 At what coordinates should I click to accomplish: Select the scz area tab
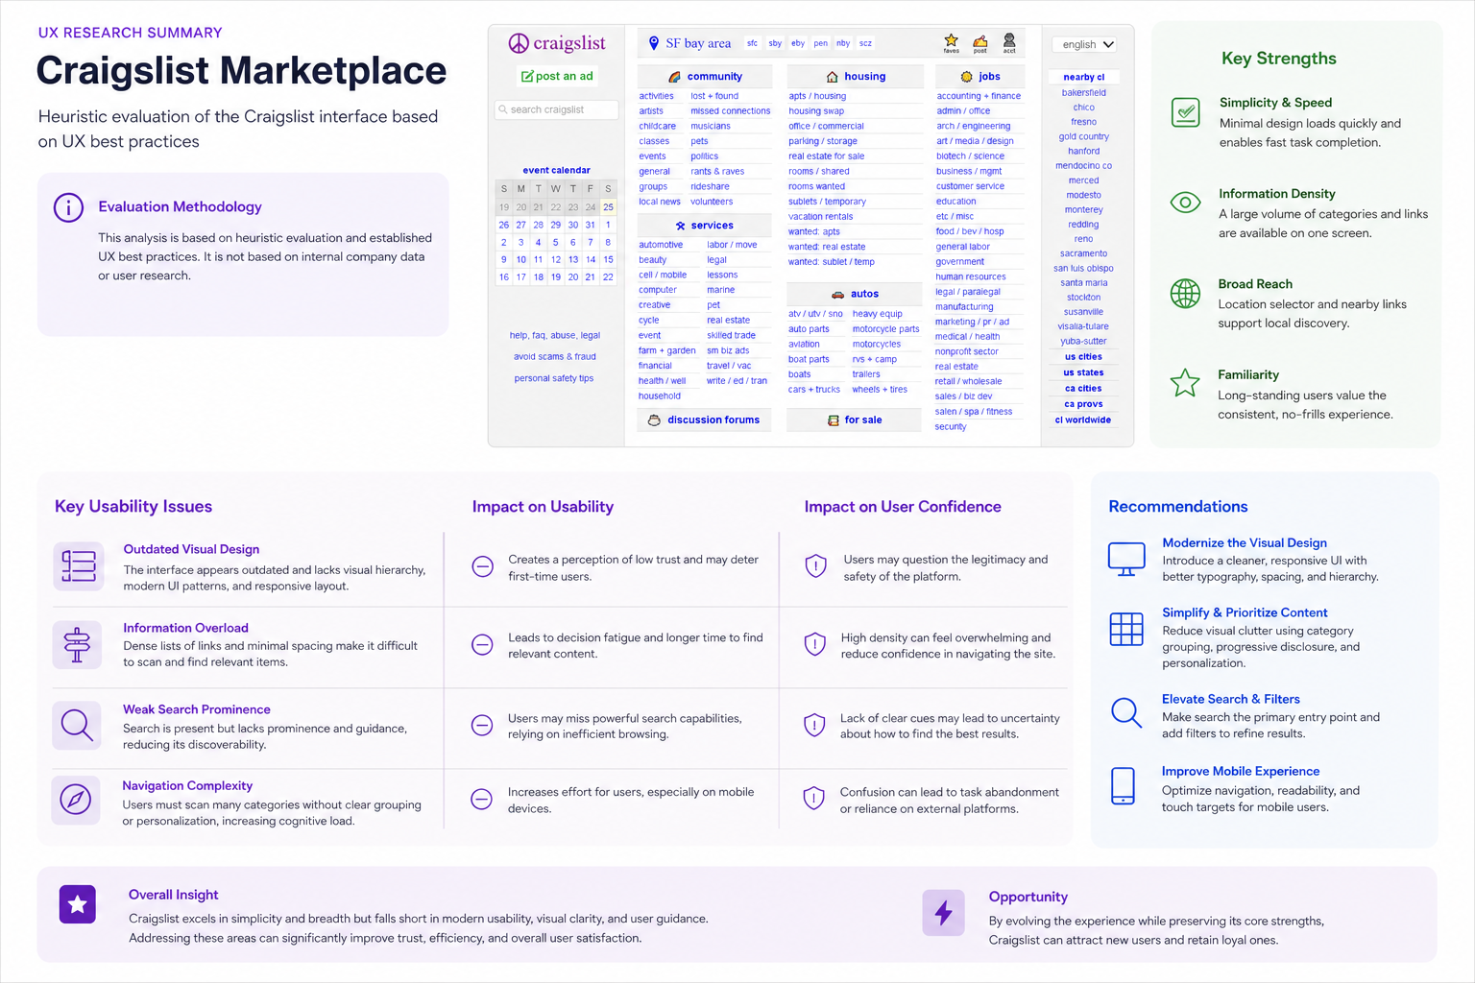(865, 43)
